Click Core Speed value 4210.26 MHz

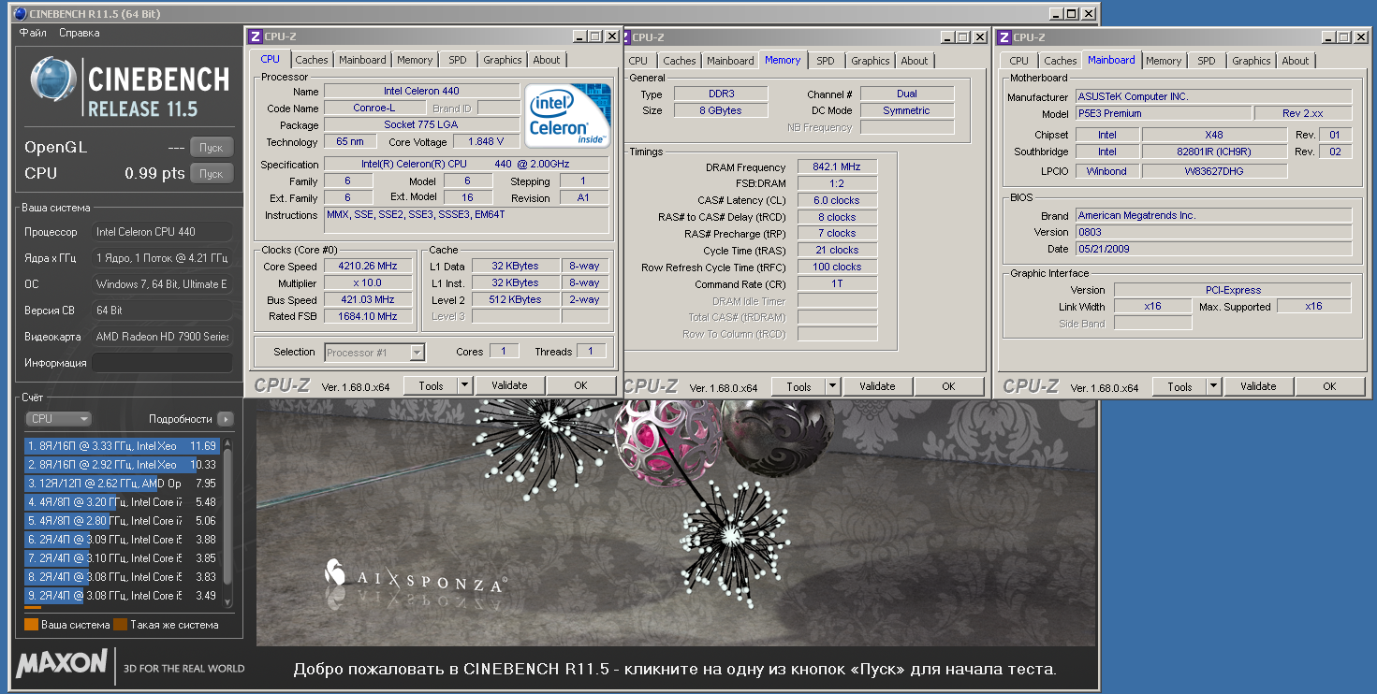point(368,266)
